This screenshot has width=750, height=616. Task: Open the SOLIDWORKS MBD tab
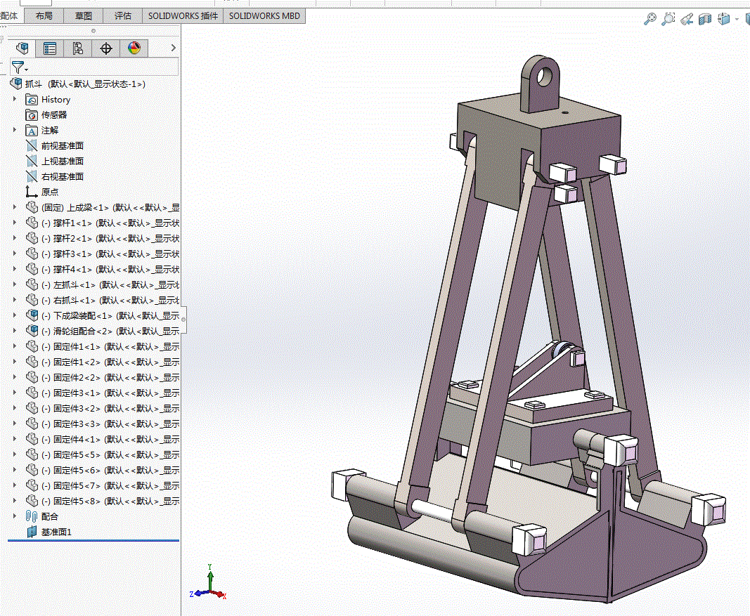(264, 15)
